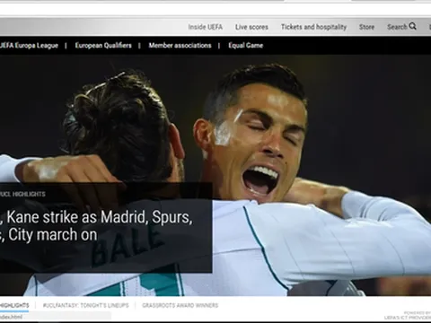Switch to Grassroots Award Winners tab

(x=180, y=305)
